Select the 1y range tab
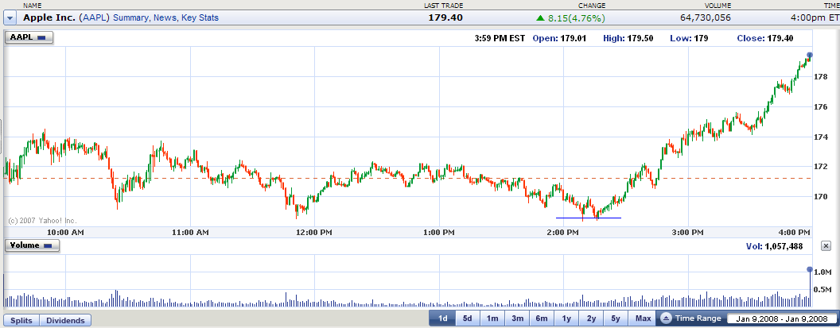The image size is (840, 328). tap(566, 318)
